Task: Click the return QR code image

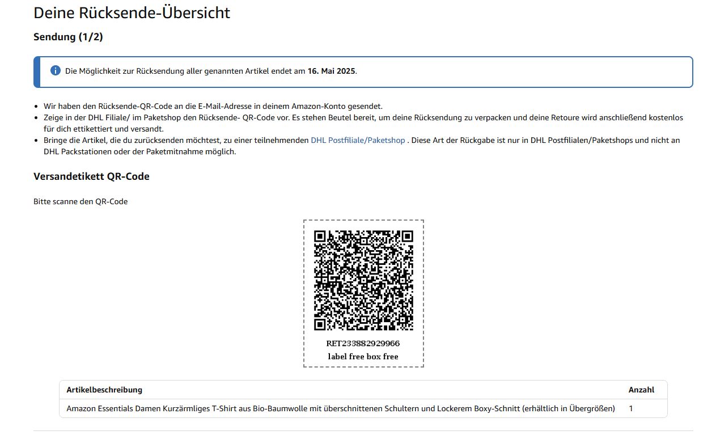Action: [363, 280]
